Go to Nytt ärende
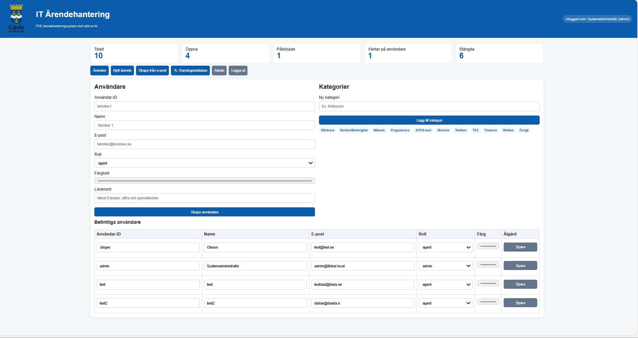This screenshot has width=638, height=338. (122, 71)
